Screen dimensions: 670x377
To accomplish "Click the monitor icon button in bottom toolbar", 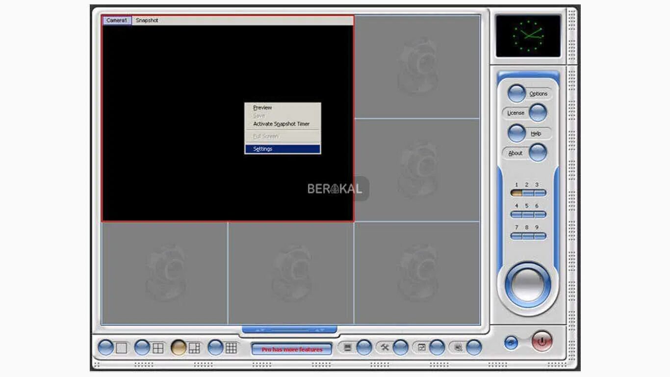I will (364, 348).
